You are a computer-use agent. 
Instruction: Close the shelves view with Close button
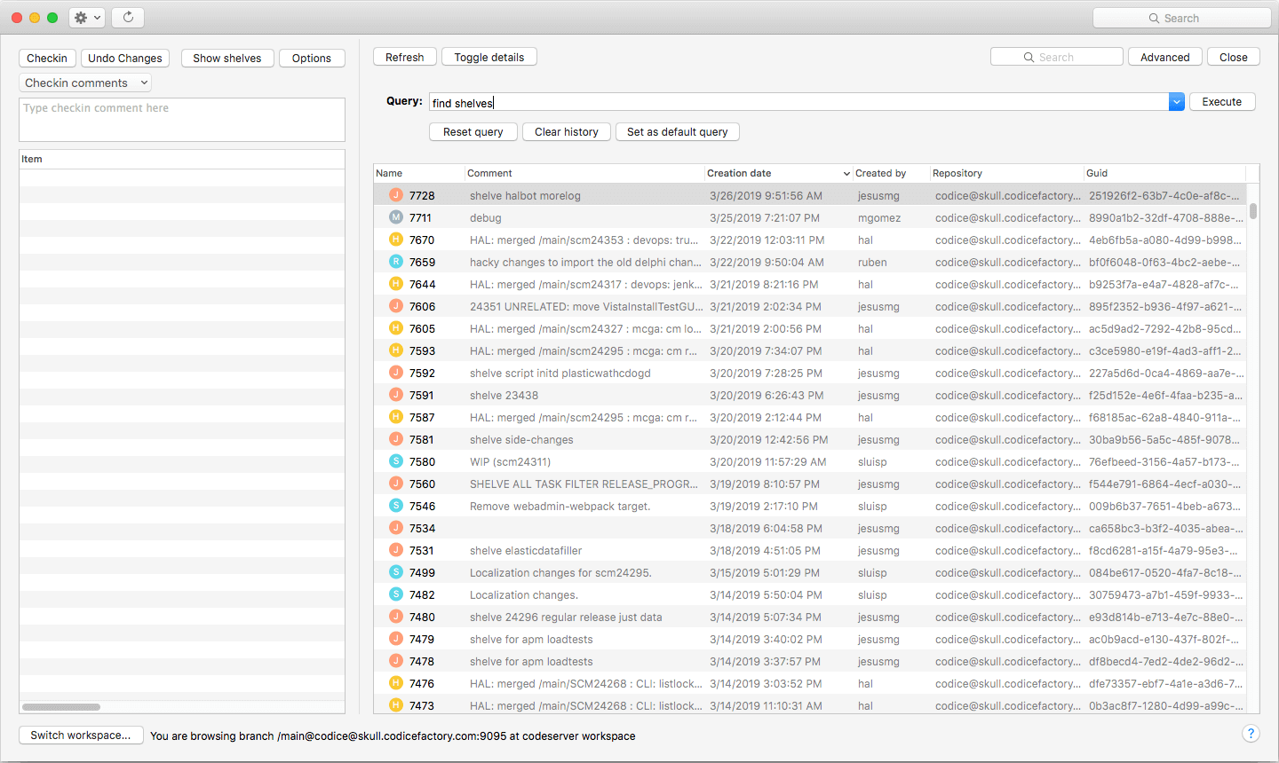click(1234, 57)
